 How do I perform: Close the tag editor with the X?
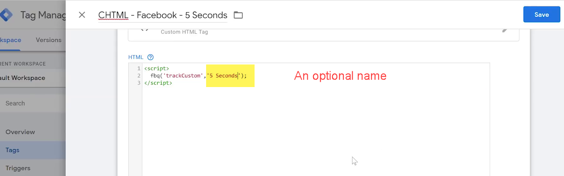pos(82,15)
